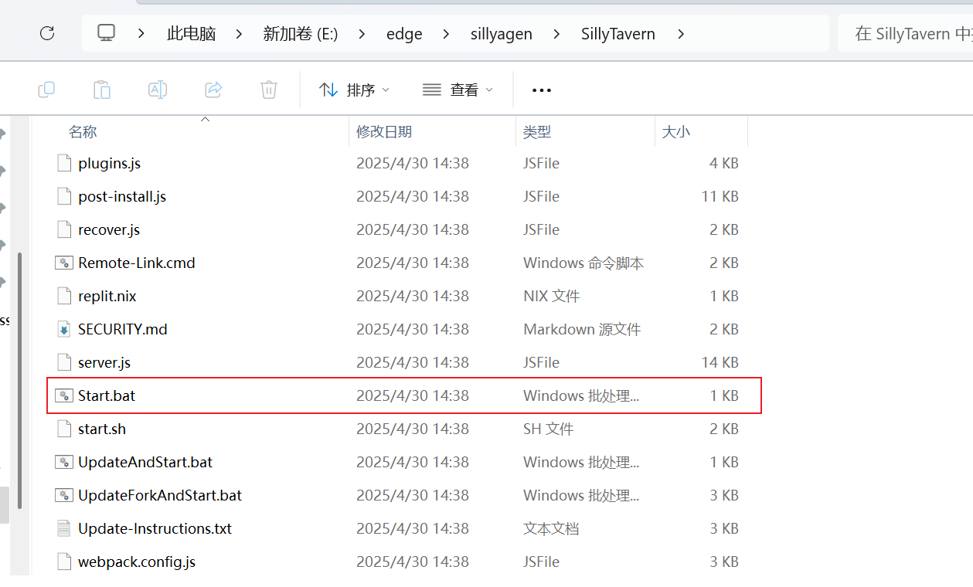Select the webpack.config.js file name

point(137,562)
